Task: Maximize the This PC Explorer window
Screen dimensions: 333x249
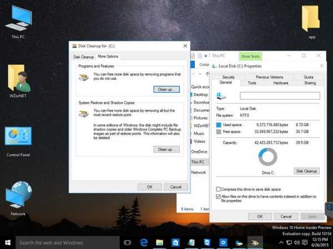Action: coord(304,55)
